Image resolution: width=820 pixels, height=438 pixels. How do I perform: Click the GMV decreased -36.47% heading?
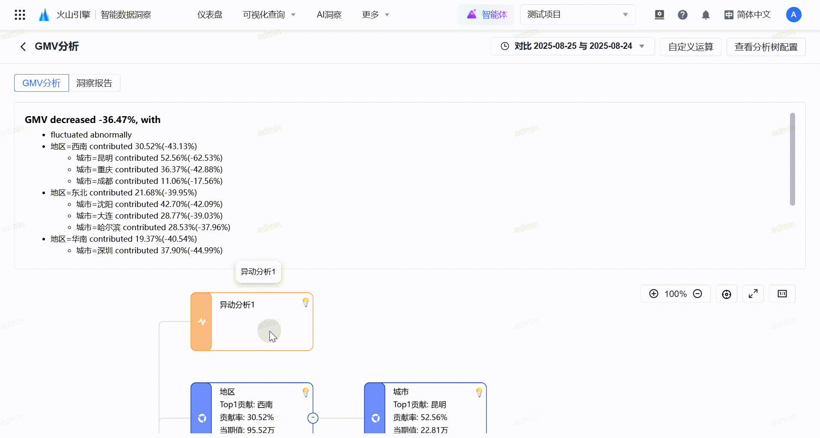93,120
